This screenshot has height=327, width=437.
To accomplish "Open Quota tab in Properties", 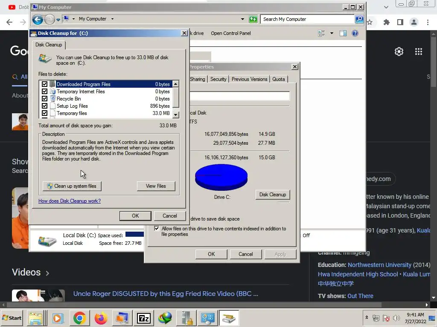I will tap(278, 79).
